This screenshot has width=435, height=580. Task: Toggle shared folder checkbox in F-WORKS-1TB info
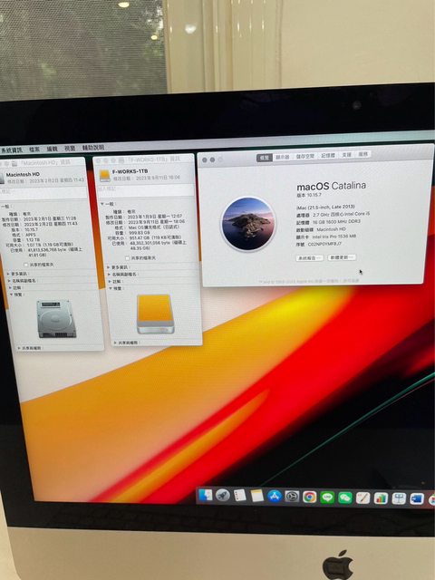[127, 257]
